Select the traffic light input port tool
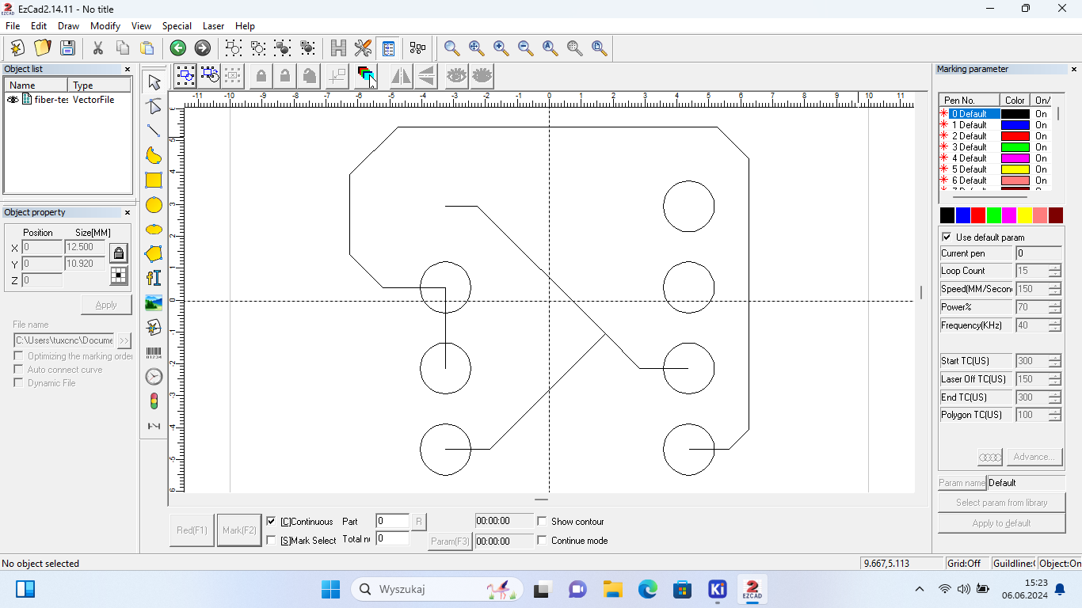This screenshot has height=608, width=1082. (154, 401)
